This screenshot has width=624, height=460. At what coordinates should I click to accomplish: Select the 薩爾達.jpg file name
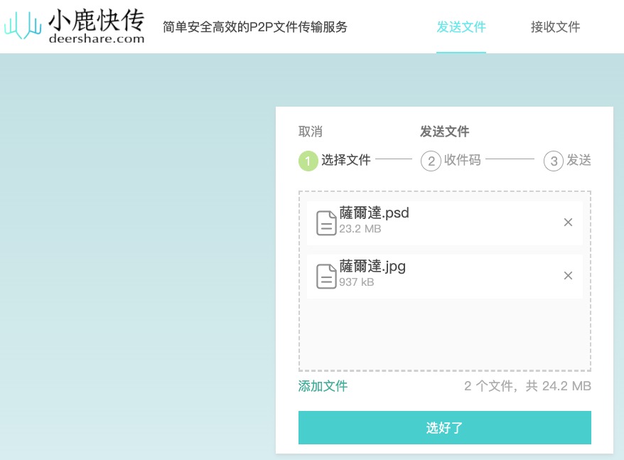373,267
